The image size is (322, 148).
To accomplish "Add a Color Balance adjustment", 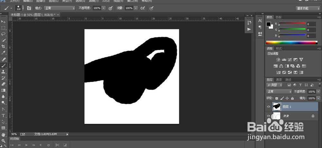I will (x=281, y=66).
